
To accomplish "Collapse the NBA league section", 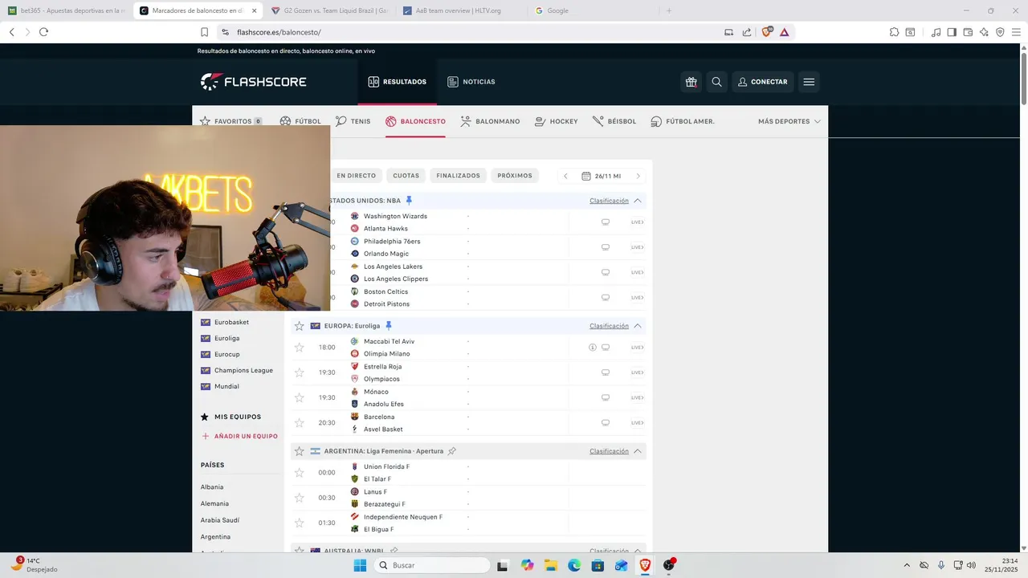I will (638, 201).
